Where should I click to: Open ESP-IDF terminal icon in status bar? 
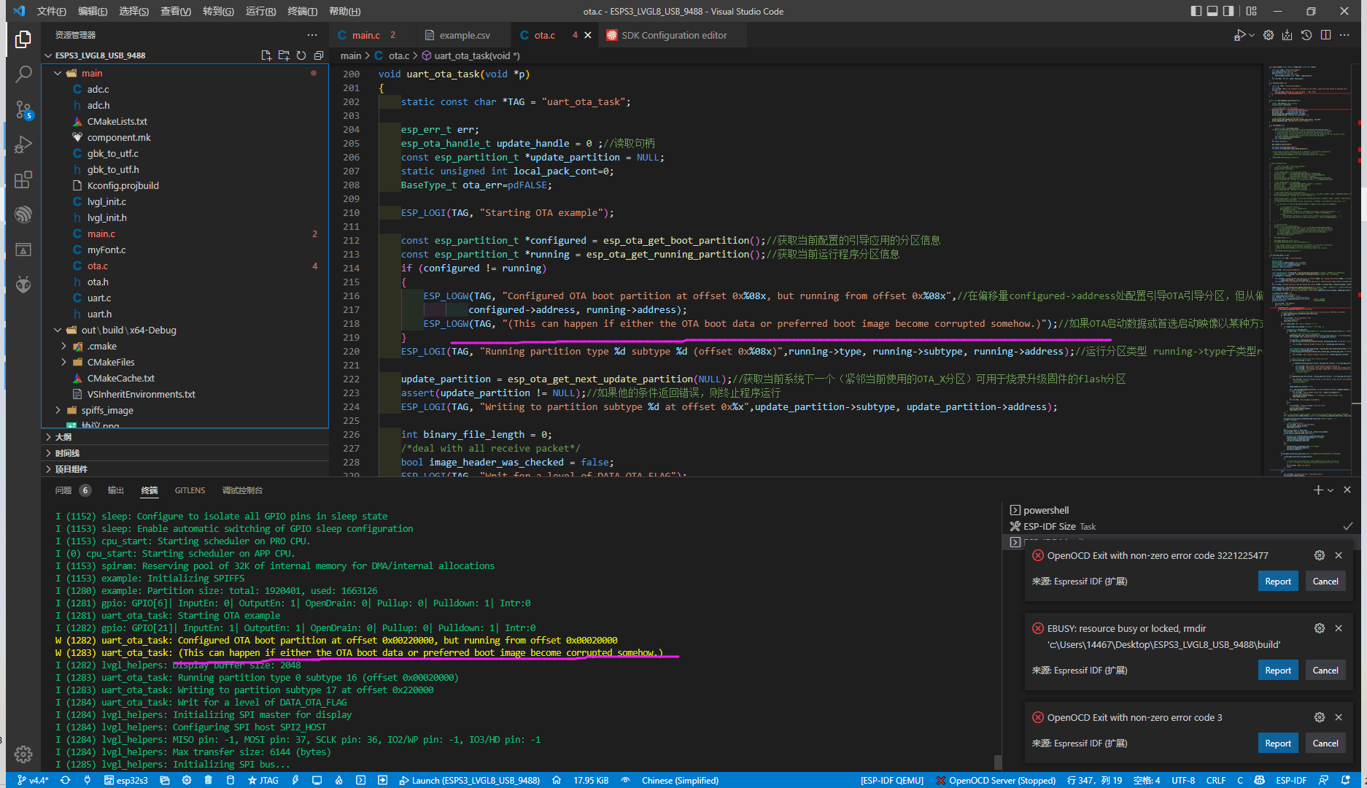361,780
